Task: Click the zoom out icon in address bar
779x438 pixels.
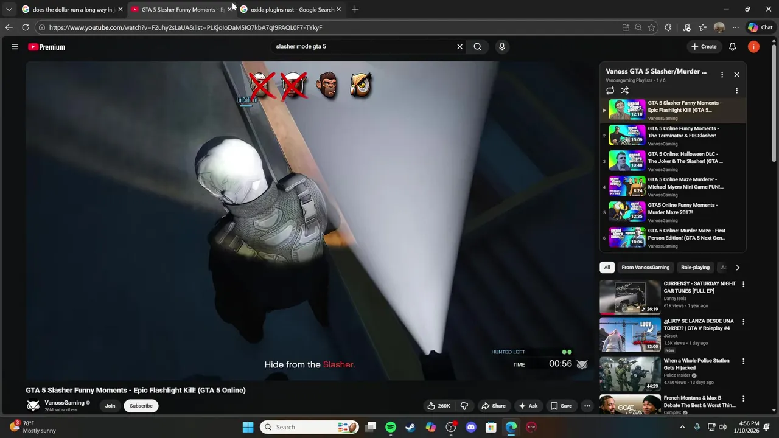Action: (638, 27)
